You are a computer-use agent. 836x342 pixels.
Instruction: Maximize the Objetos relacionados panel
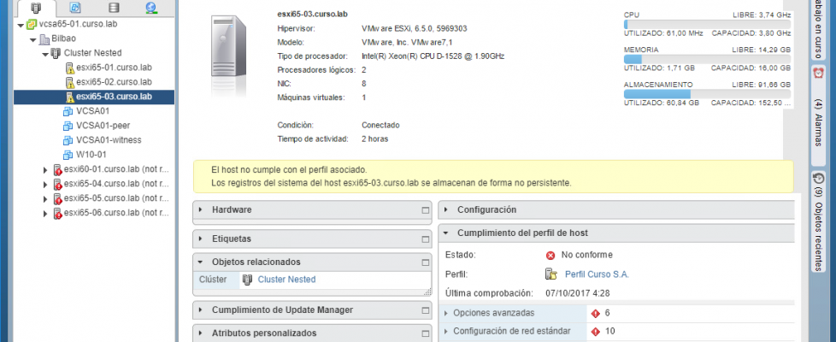click(425, 262)
